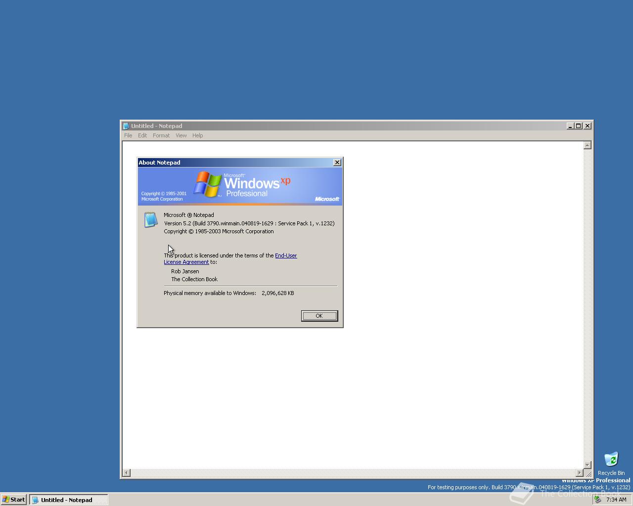633x506 pixels.
Task: Click the Notepad title bar icon
Action: [126, 126]
